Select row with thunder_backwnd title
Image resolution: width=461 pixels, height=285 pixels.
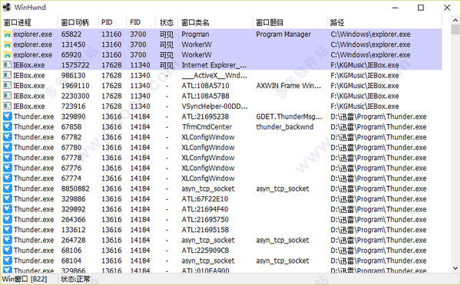point(222,126)
